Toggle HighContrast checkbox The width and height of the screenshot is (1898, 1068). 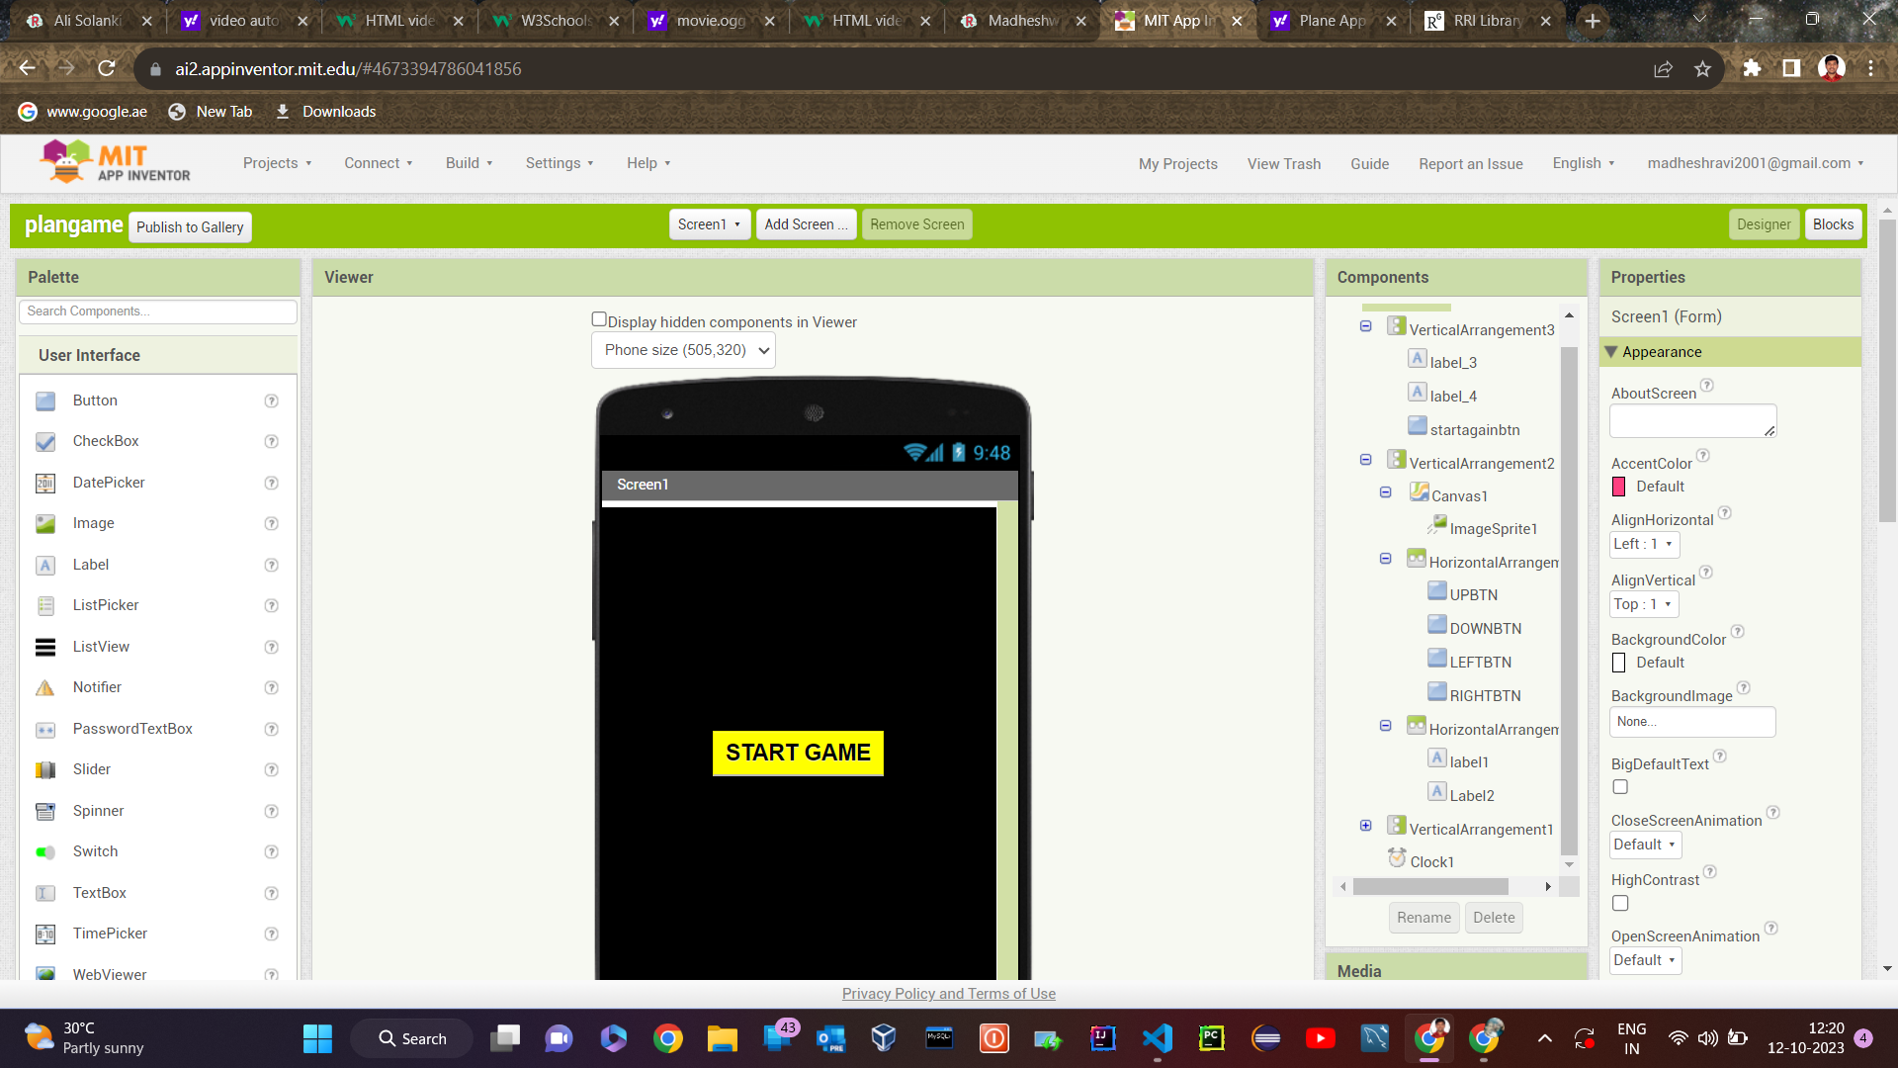(x=1620, y=904)
